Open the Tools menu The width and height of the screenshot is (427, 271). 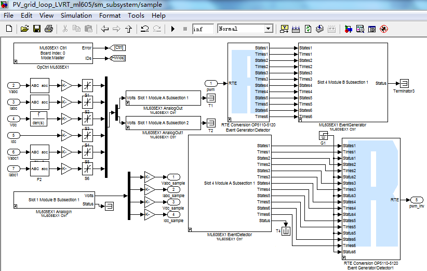tap(136, 16)
